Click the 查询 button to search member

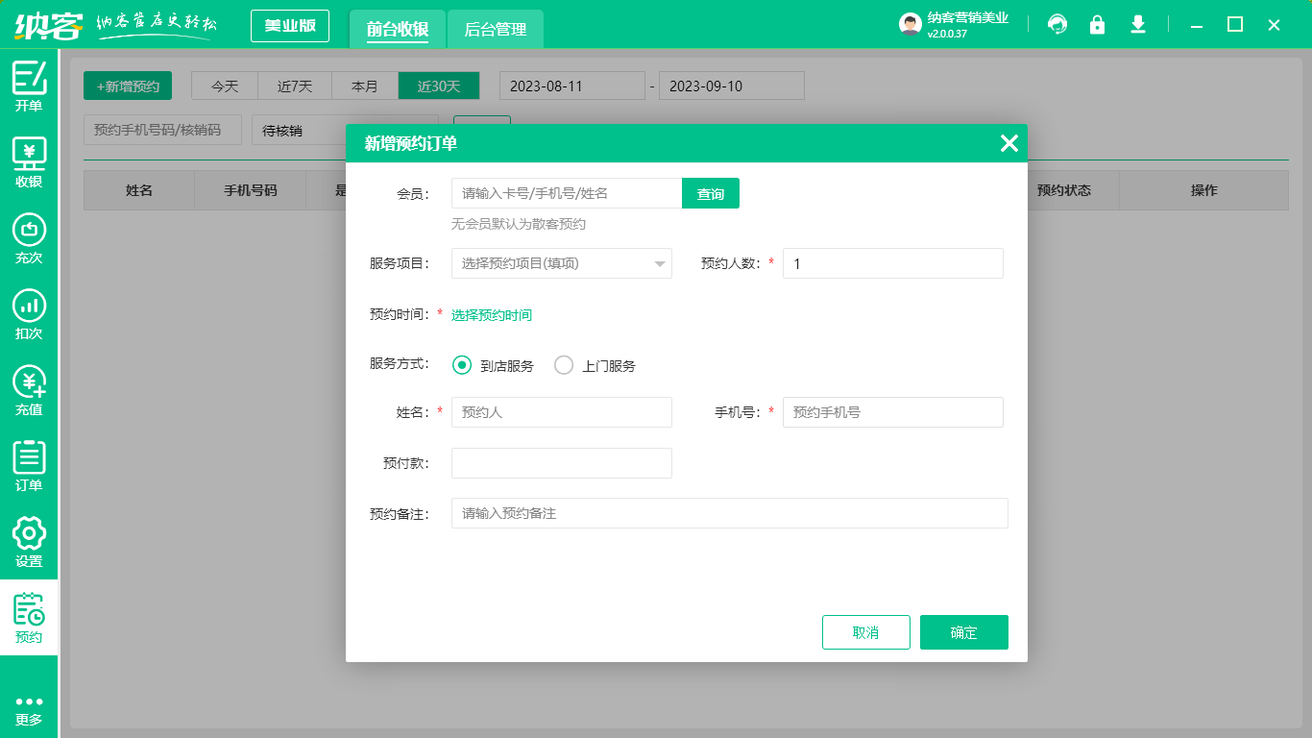(710, 193)
